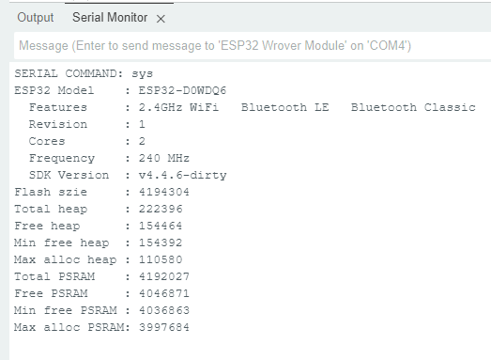
Task: Click the ESP32 Model value ESP32-D0WDQ6
Action: pos(182,90)
